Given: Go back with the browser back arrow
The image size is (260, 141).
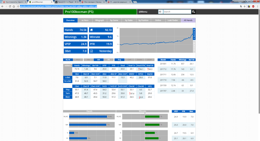Looking at the screenshot, I should pyautogui.click(x=2, y=6).
